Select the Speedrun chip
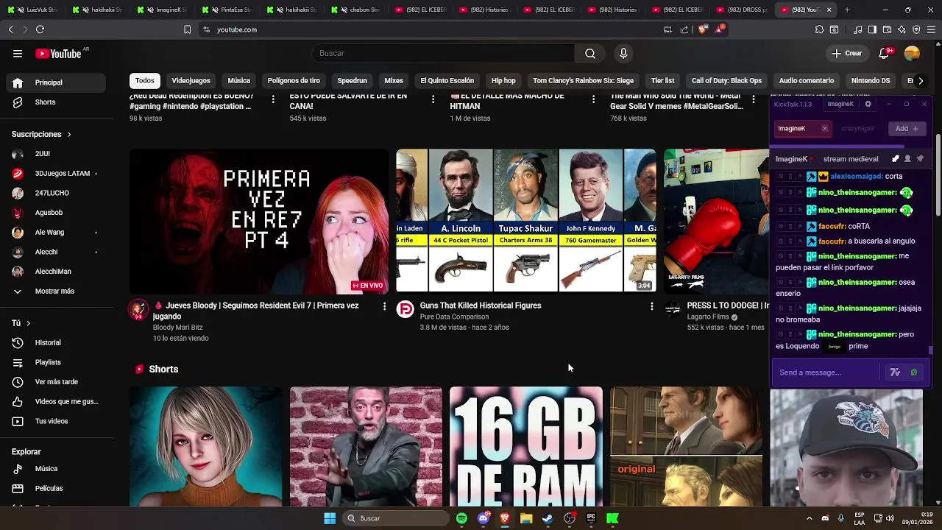This screenshot has height=530, width=942. pos(352,81)
